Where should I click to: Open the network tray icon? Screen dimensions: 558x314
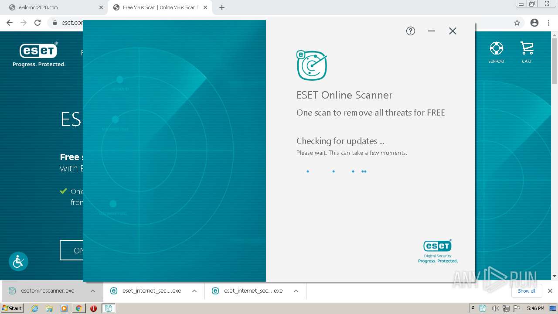point(507,308)
